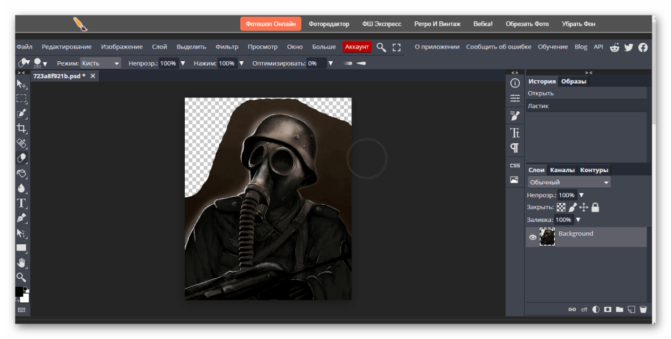Expand the layer Непрозр. slider arrow

point(581,195)
